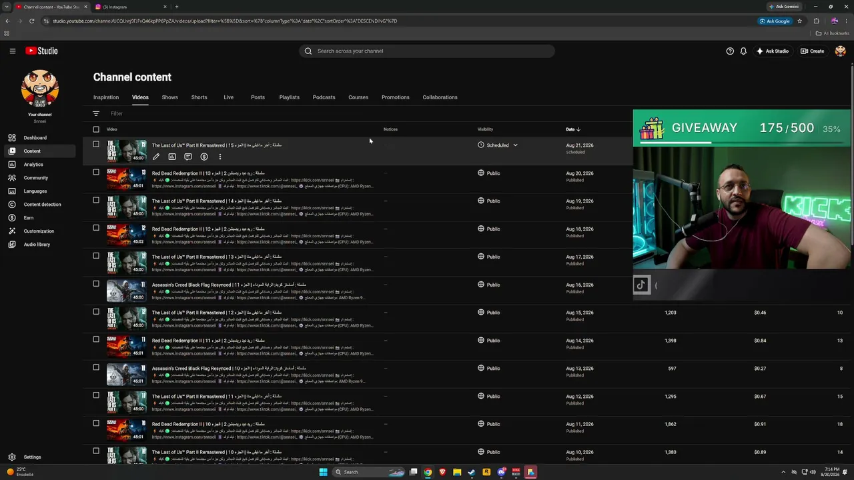Open thumbnail of Red Dead Redemption II 13
Image resolution: width=854 pixels, height=480 pixels.
click(x=126, y=179)
